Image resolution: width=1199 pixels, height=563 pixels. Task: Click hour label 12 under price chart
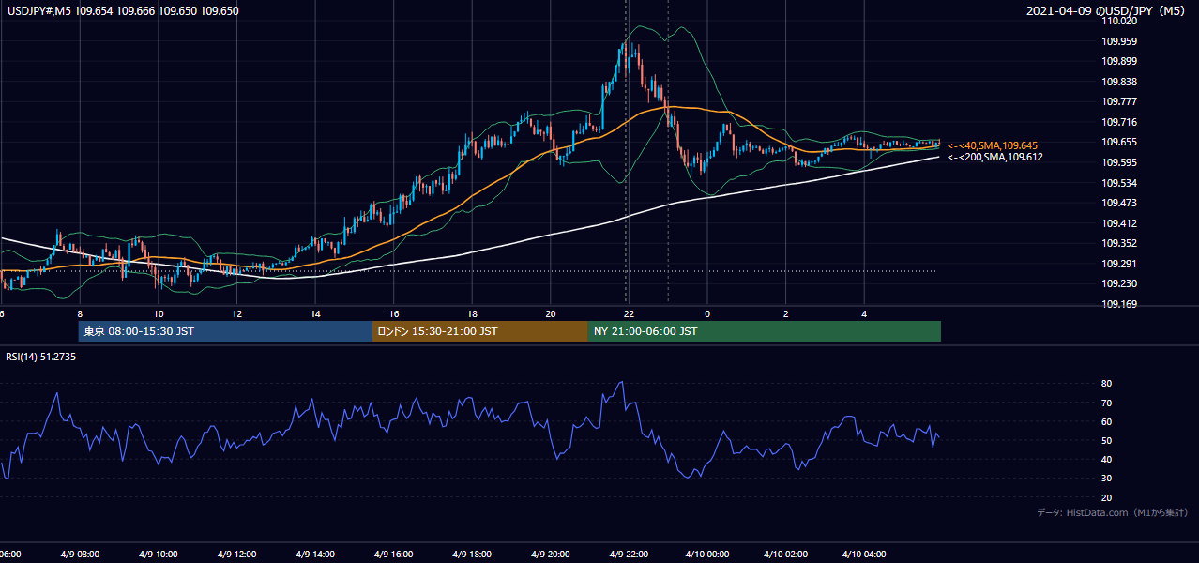click(x=237, y=313)
